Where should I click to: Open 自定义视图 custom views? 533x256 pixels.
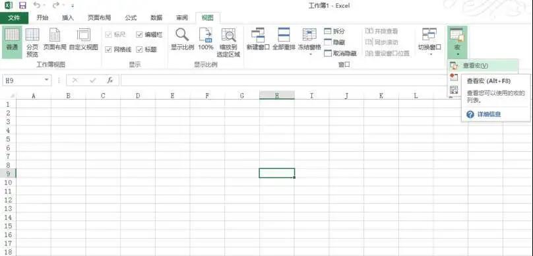(84, 40)
